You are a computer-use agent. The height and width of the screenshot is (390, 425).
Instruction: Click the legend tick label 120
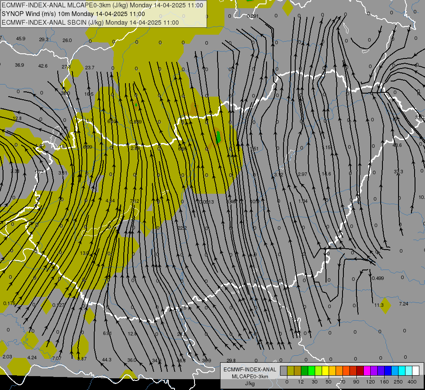(370, 382)
